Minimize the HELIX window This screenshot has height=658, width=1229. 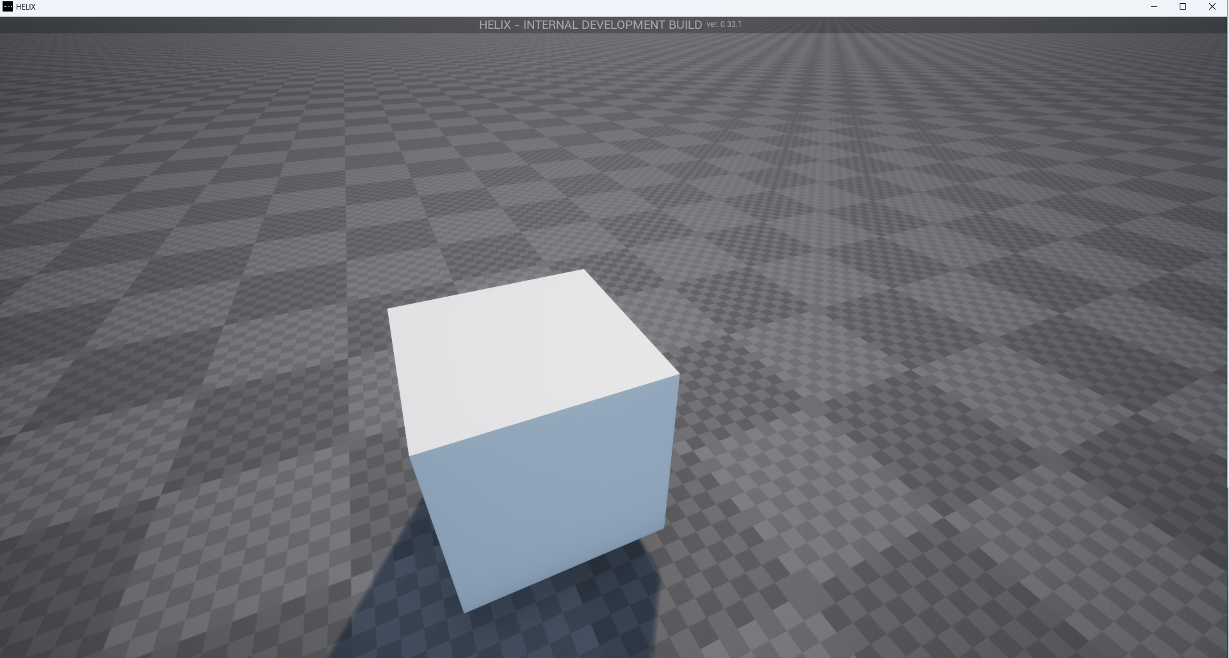pyautogui.click(x=1154, y=7)
